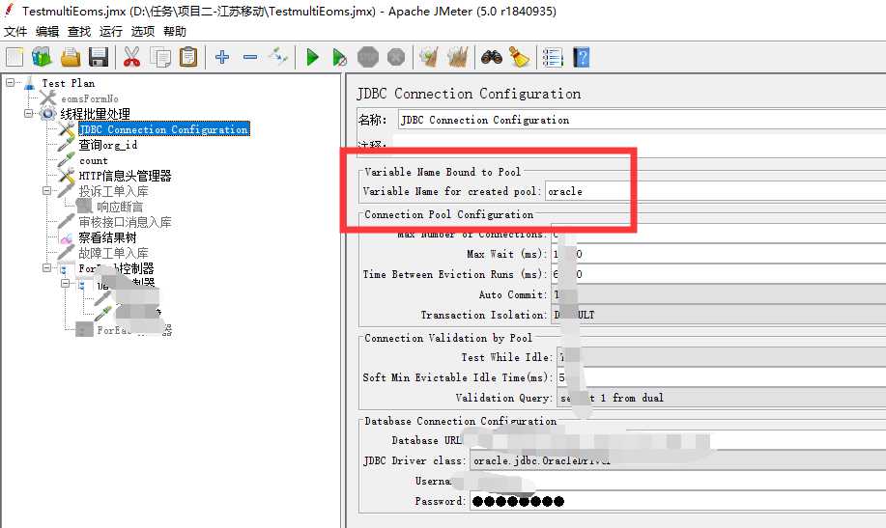The image size is (886, 528).
Task: Click the Cut scissors icon
Action: (131, 57)
